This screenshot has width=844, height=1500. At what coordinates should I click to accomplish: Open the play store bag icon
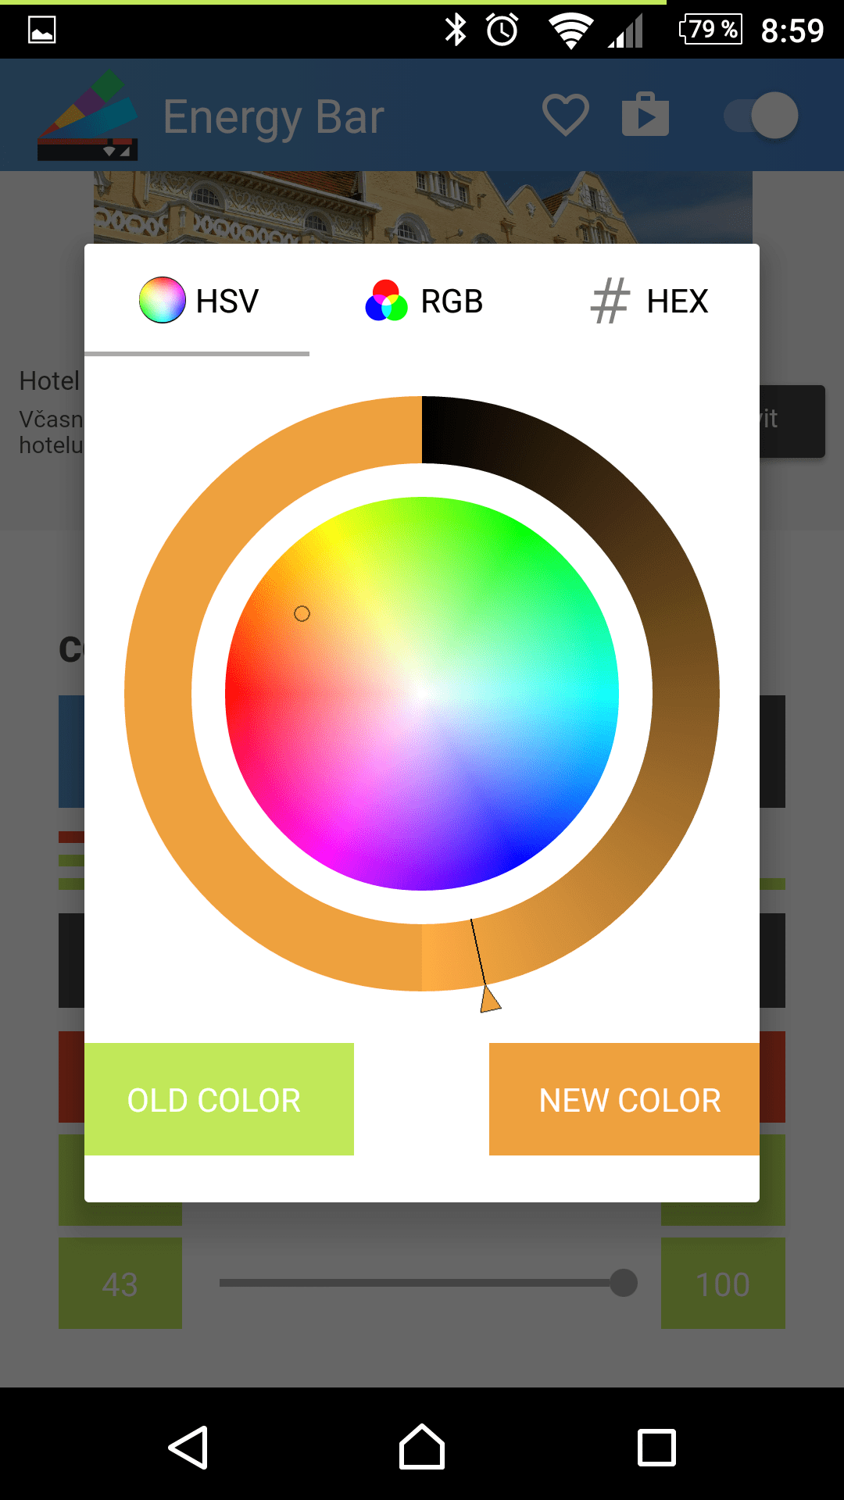(646, 114)
